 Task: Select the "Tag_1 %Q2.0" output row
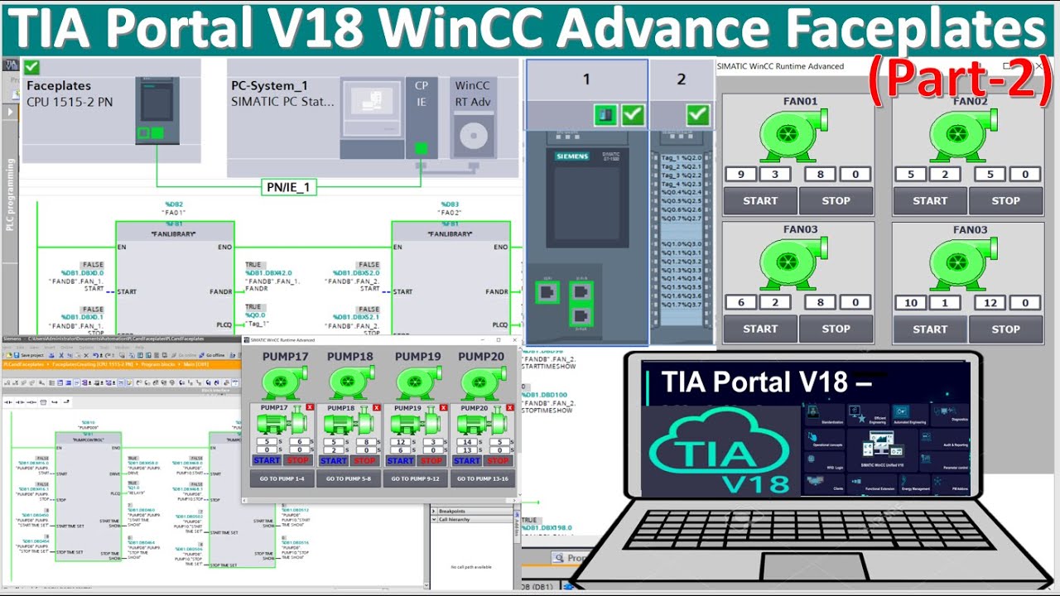[x=682, y=157]
